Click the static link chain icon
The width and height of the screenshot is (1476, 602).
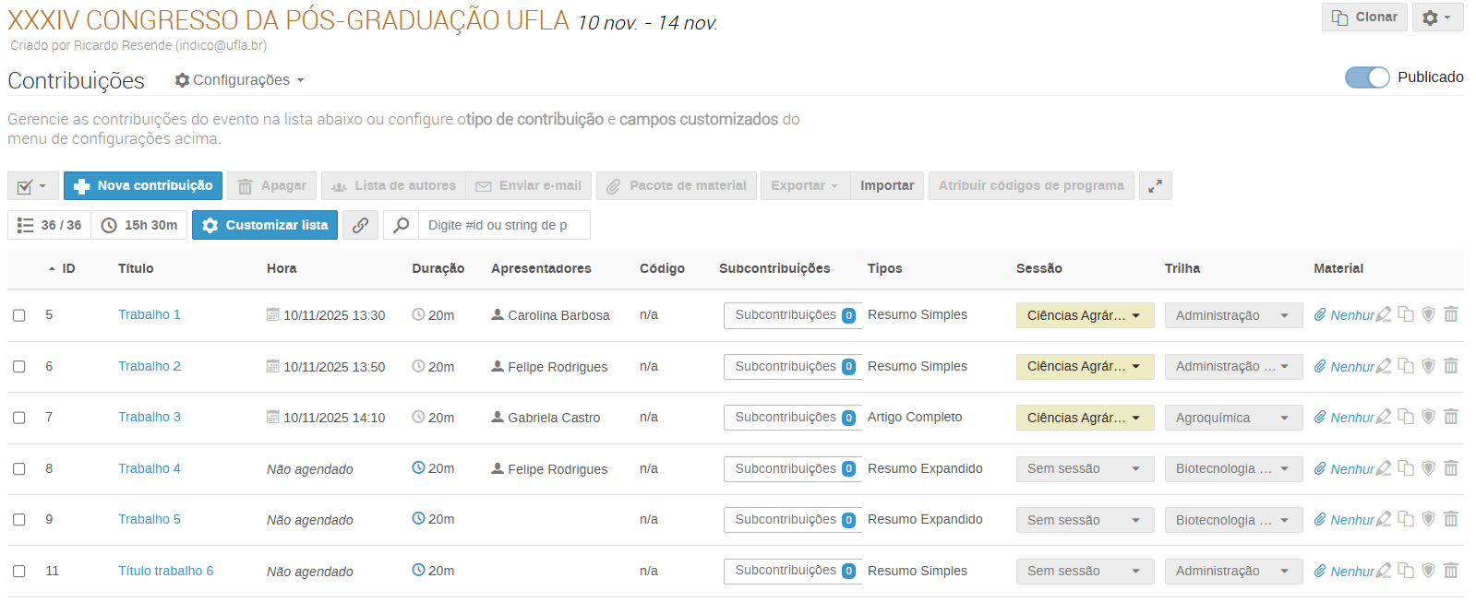click(360, 225)
